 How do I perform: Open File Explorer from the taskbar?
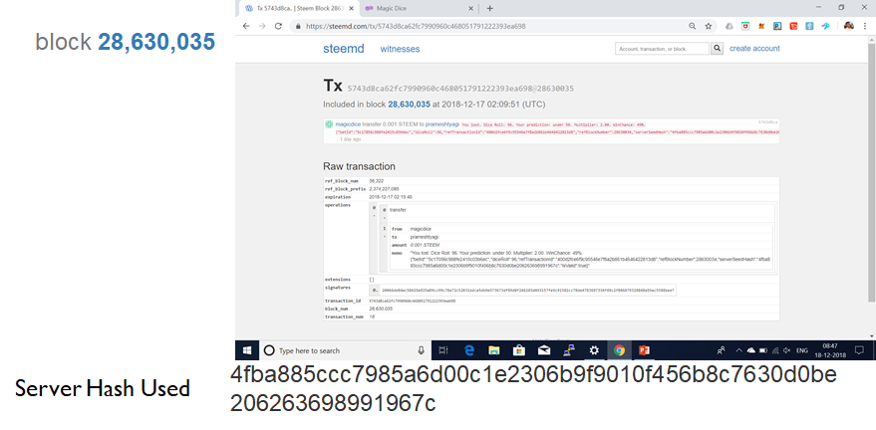point(494,350)
